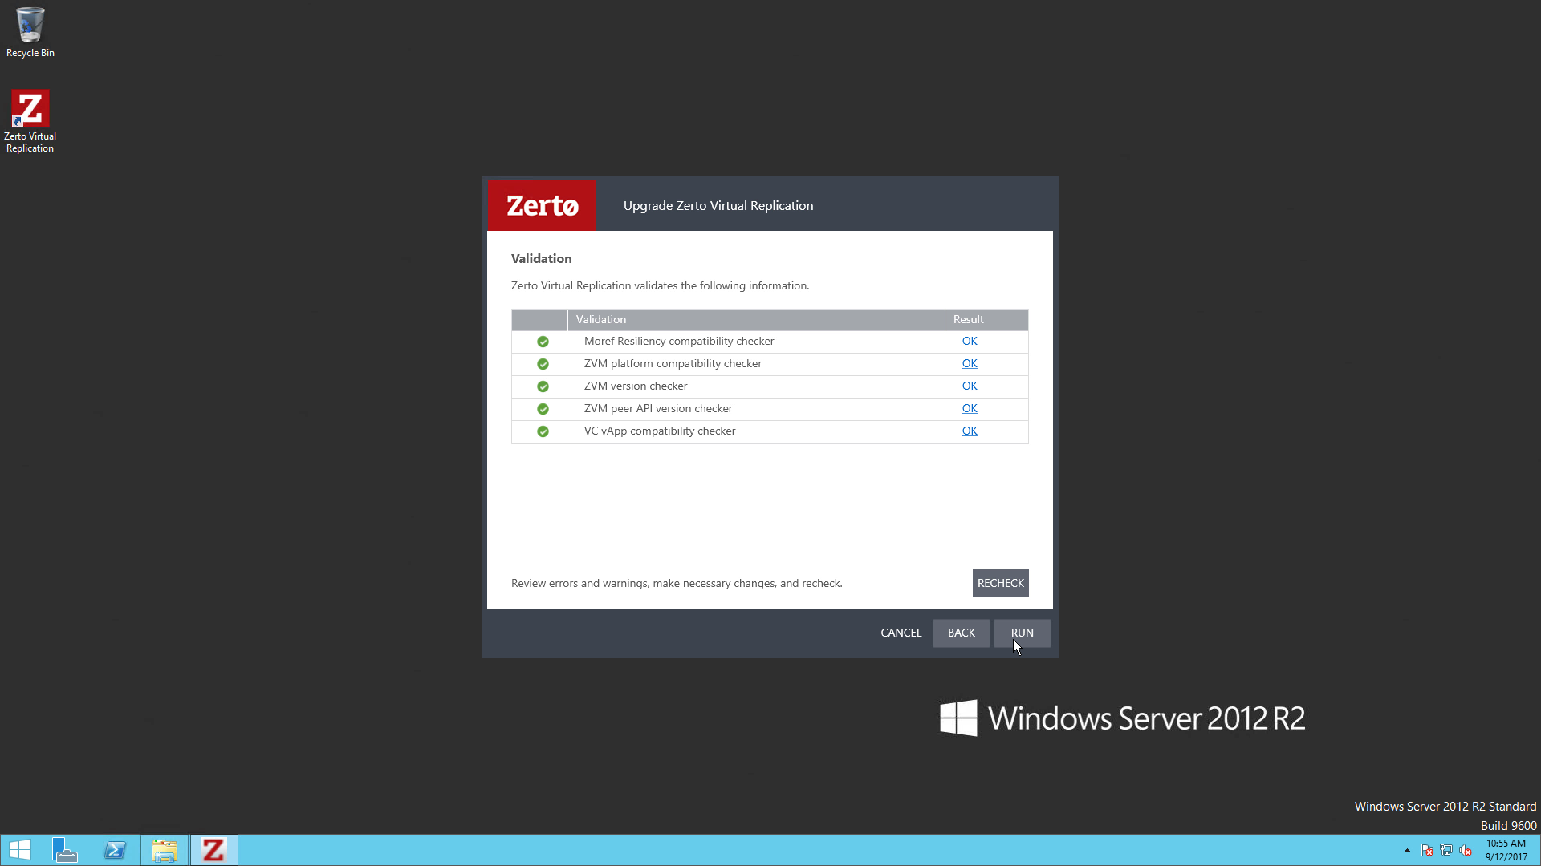Viewport: 1541px width, 866px height.
Task: Click the muted volume tray icon
Action: (1466, 850)
